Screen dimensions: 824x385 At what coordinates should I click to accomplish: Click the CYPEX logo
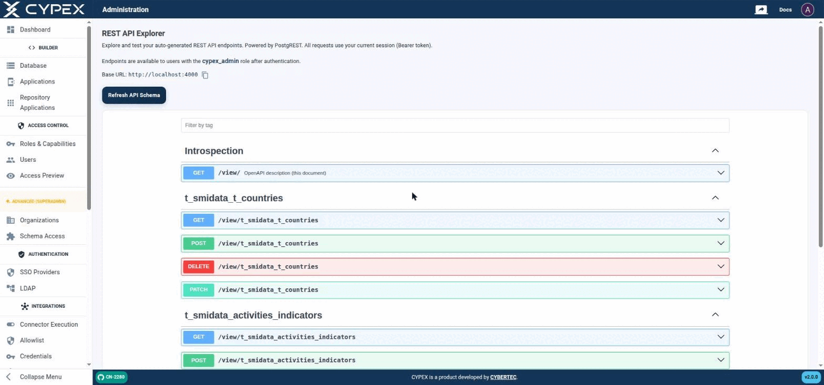[44, 9]
